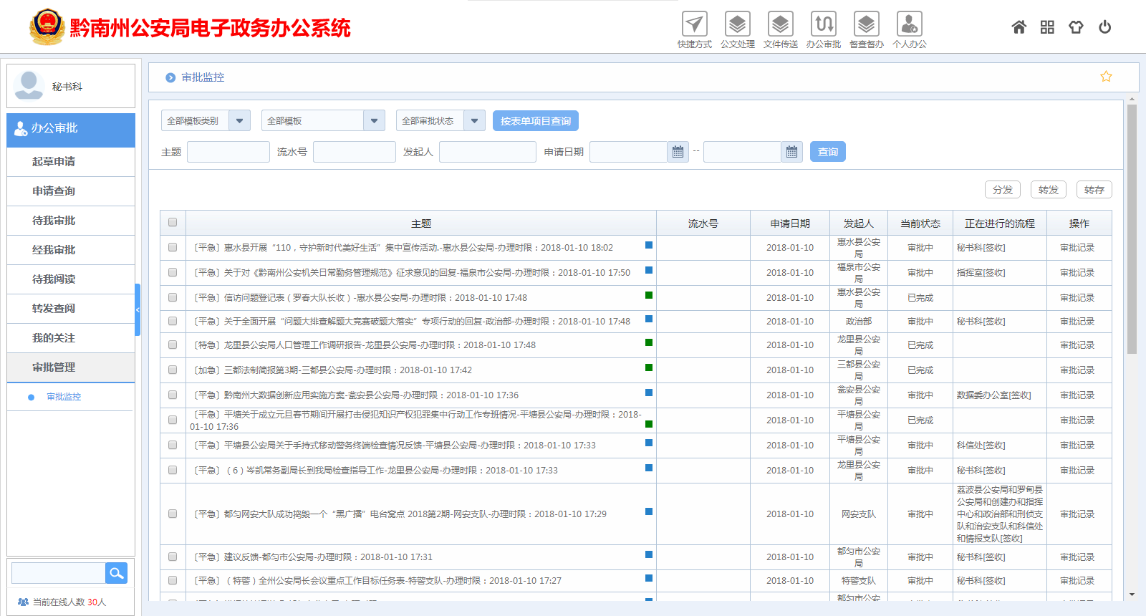This screenshot has height=616, width=1146.
Task: Check the row 黔南州大数据创新应用实施方案
Action: 173,395
